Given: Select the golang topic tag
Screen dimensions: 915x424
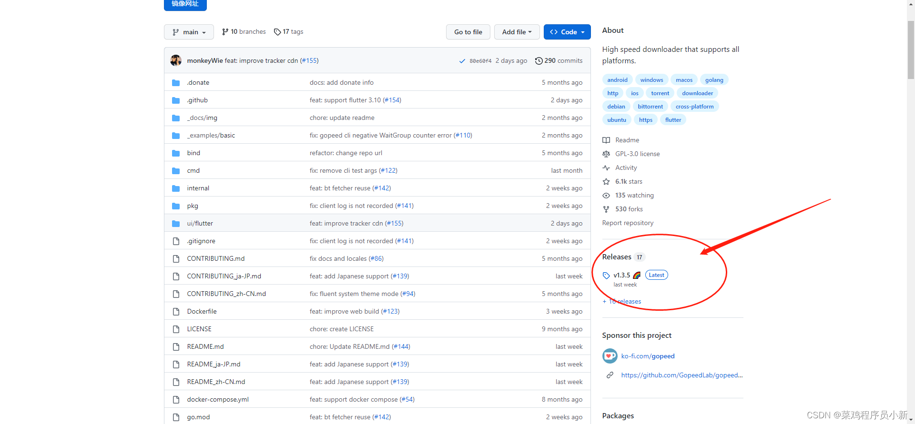Looking at the screenshot, I should click(714, 80).
